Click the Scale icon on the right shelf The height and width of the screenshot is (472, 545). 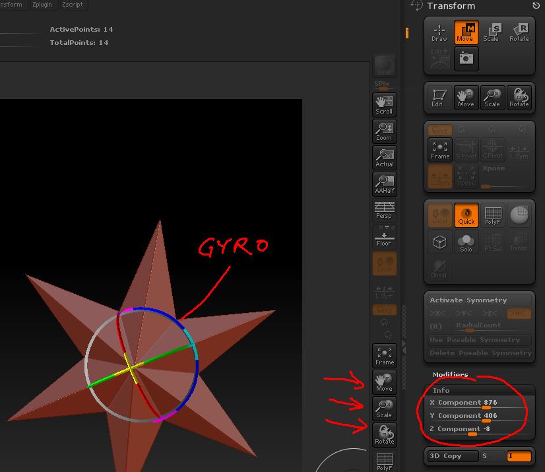[x=385, y=409]
